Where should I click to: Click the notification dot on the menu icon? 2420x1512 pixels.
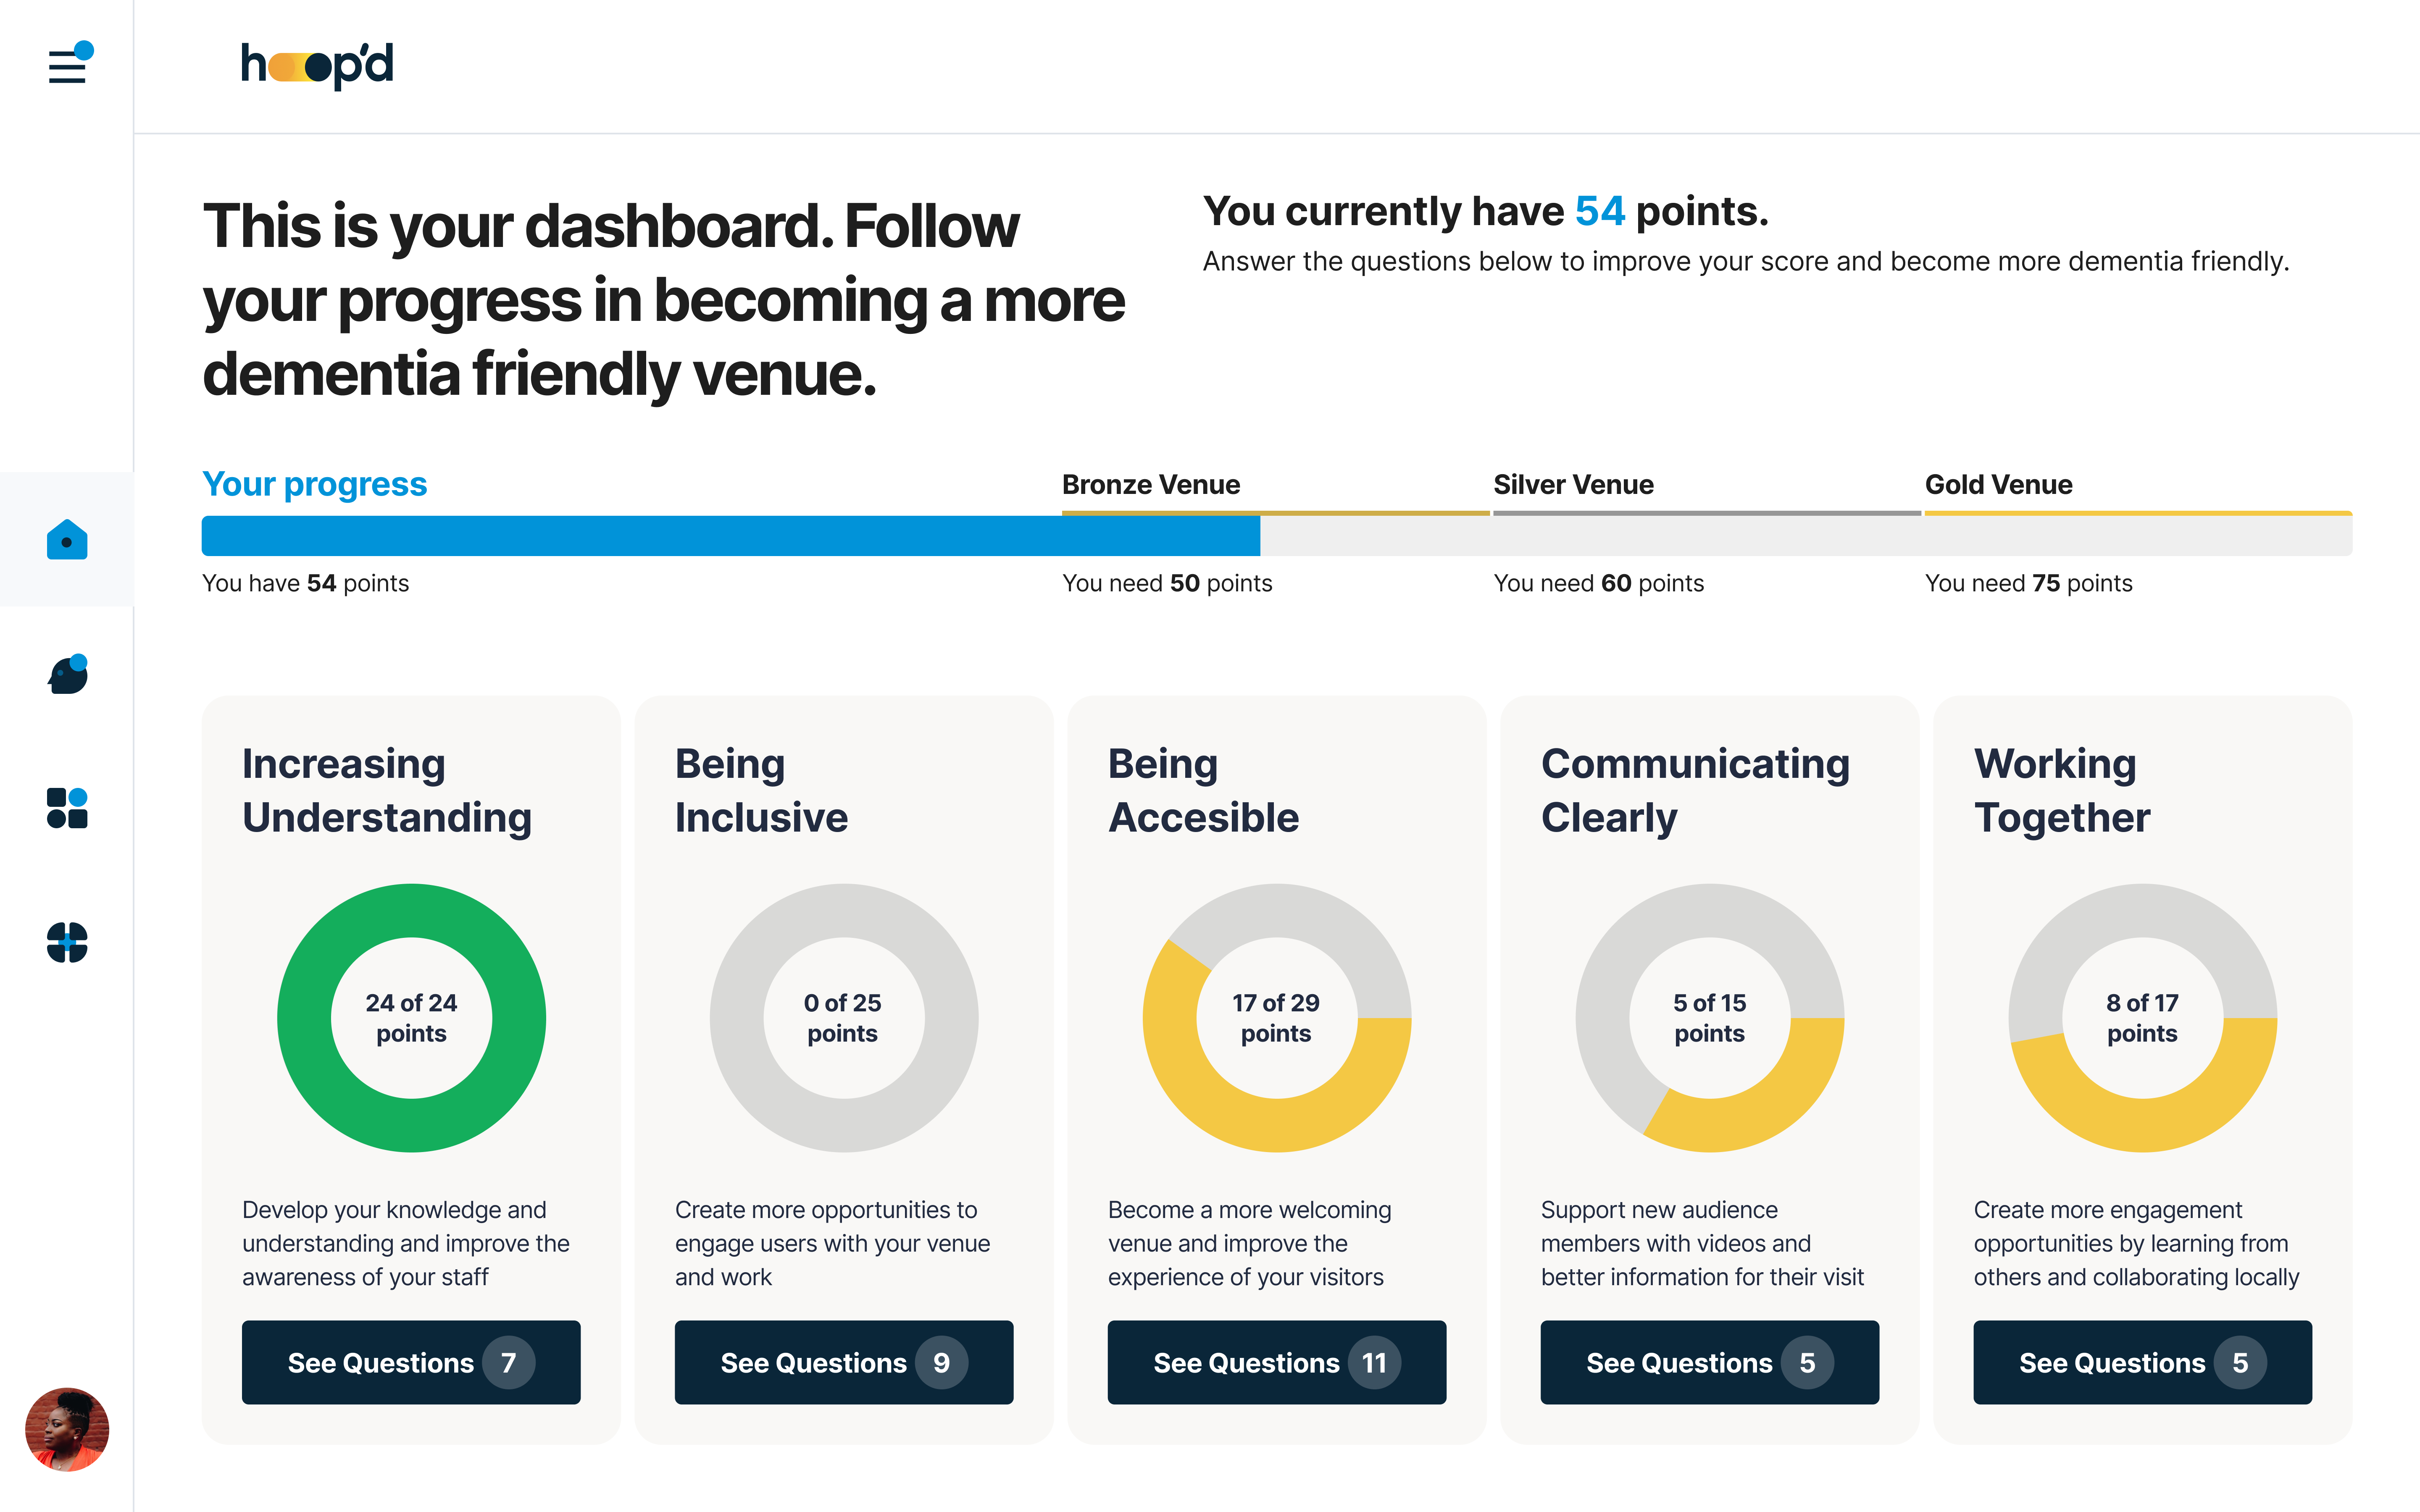point(84,50)
